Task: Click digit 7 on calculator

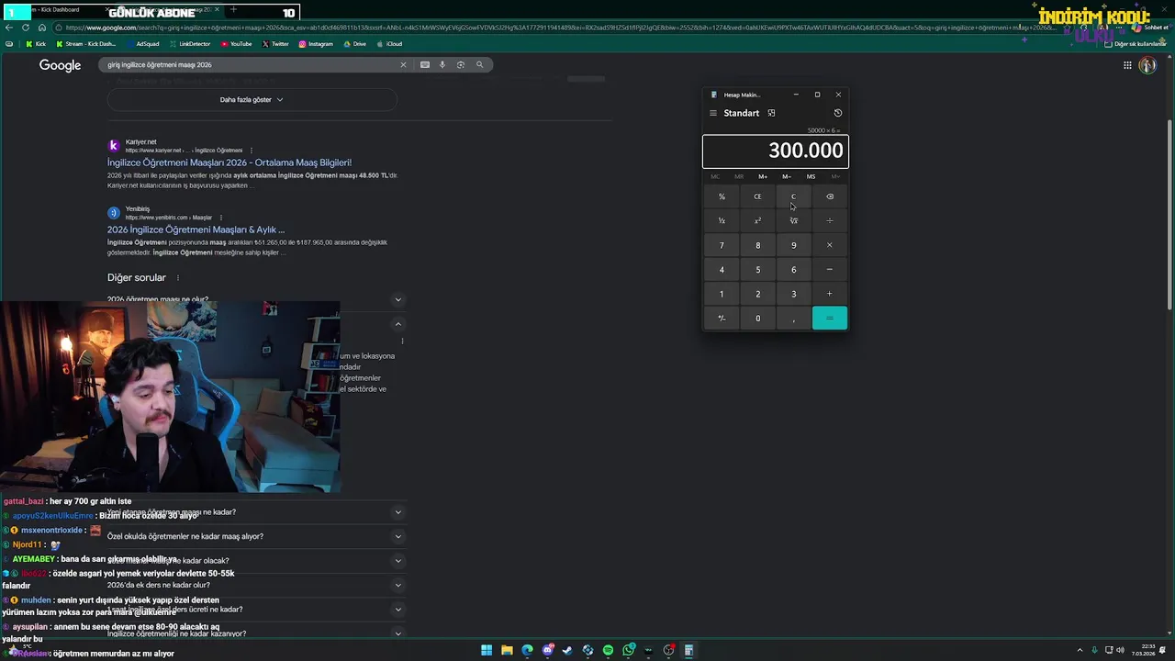Action: pyautogui.click(x=722, y=245)
